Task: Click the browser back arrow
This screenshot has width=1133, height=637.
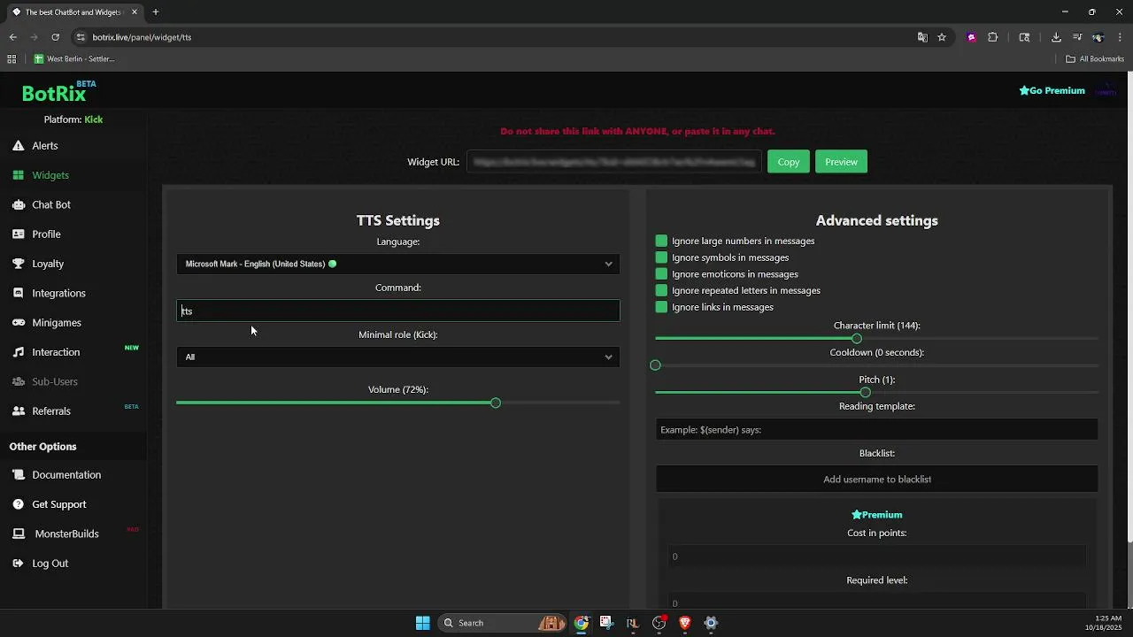Action: (x=13, y=37)
